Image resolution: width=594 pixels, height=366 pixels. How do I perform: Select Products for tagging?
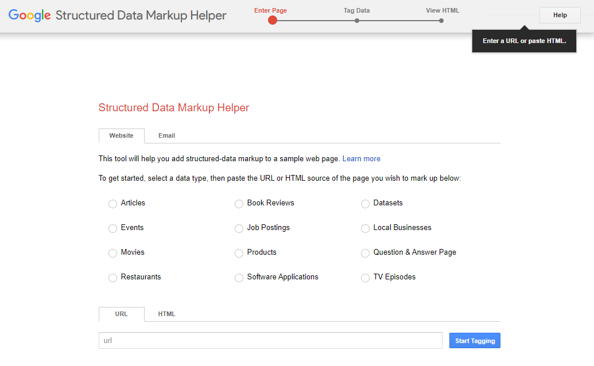coord(239,253)
